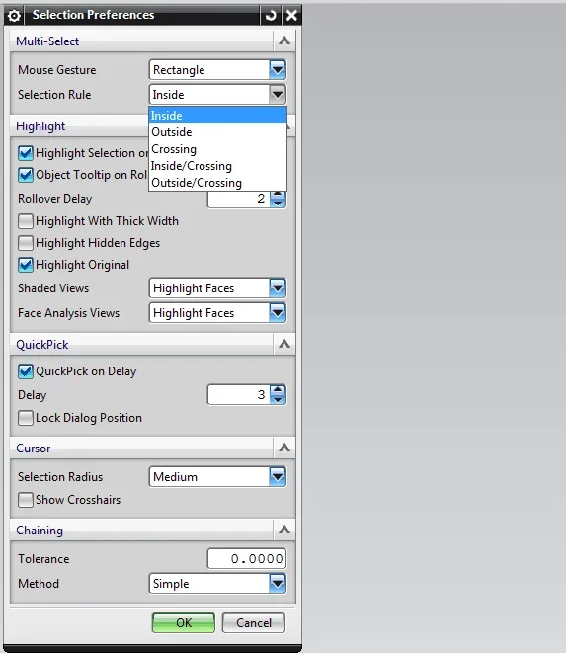Increase the QuickPick Delay stepper value
The height and width of the screenshot is (653, 566).
point(278,390)
